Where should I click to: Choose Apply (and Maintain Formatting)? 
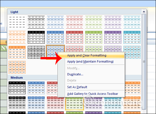(90, 61)
